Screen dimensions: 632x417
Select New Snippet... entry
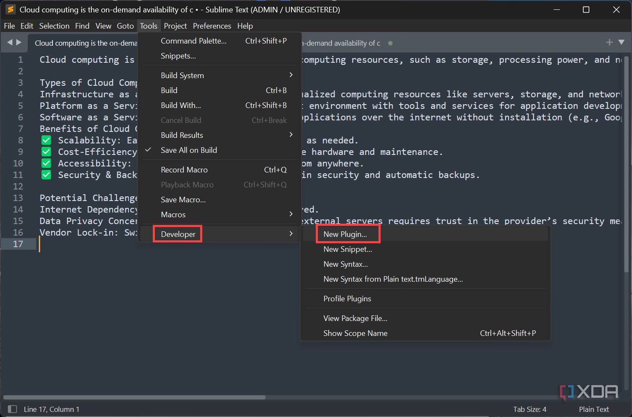pos(425,249)
